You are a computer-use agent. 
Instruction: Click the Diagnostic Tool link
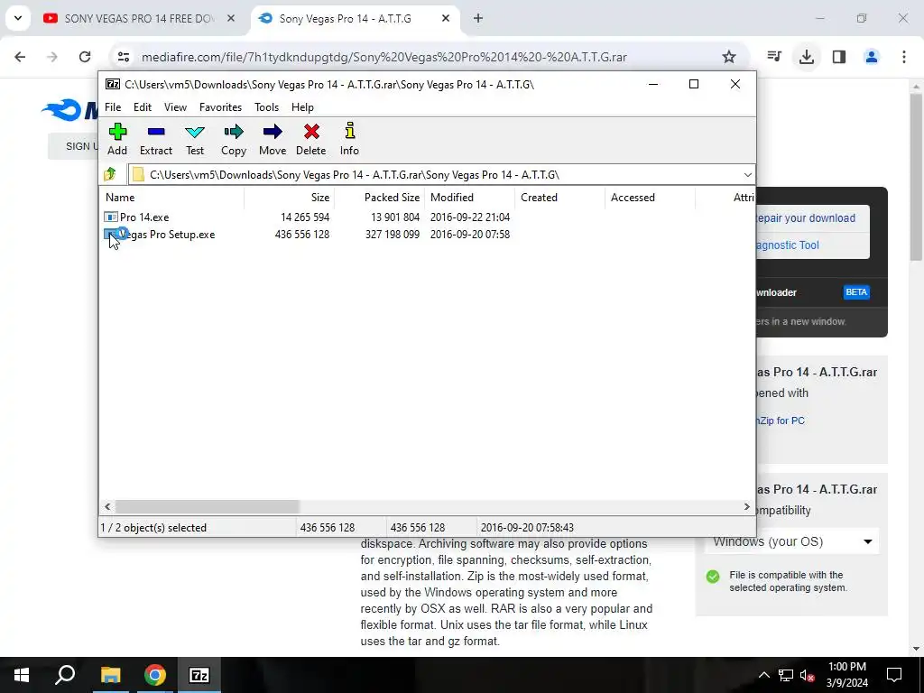(788, 245)
